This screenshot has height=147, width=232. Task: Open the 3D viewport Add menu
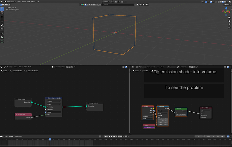pos(28,2)
